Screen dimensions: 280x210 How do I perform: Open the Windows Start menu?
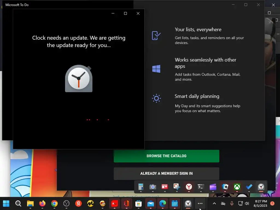(x=6, y=203)
